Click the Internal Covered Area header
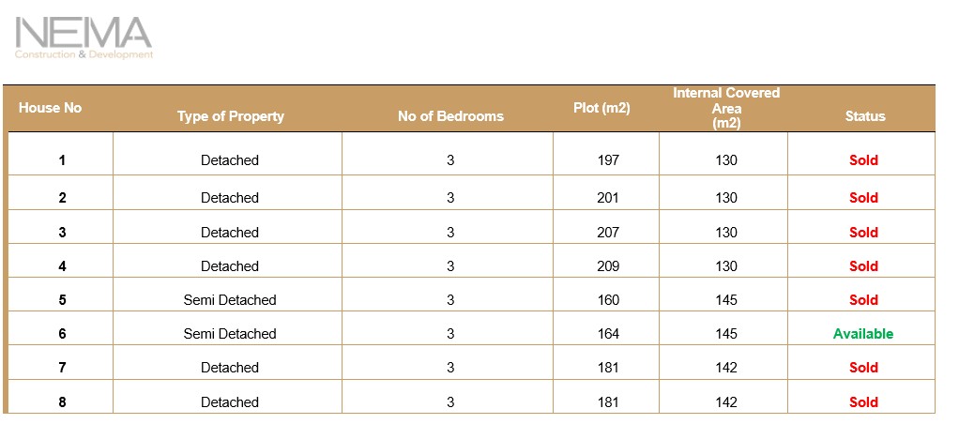Image resolution: width=959 pixels, height=424 pixels. tap(725, 108)
